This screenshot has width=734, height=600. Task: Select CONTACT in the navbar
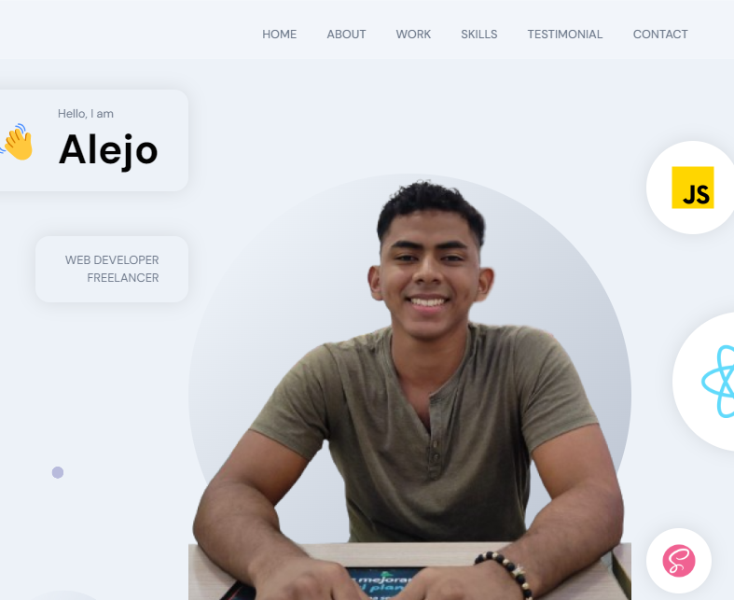[660, 35]
